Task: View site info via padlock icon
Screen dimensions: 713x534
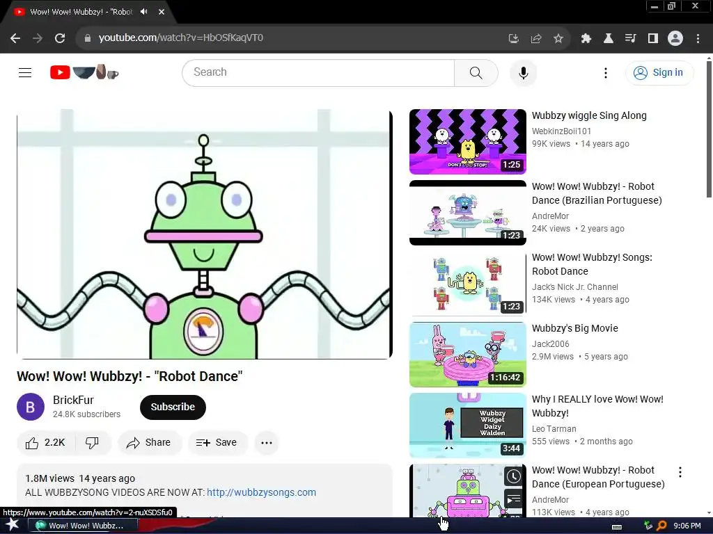Action: coord(88,38)
